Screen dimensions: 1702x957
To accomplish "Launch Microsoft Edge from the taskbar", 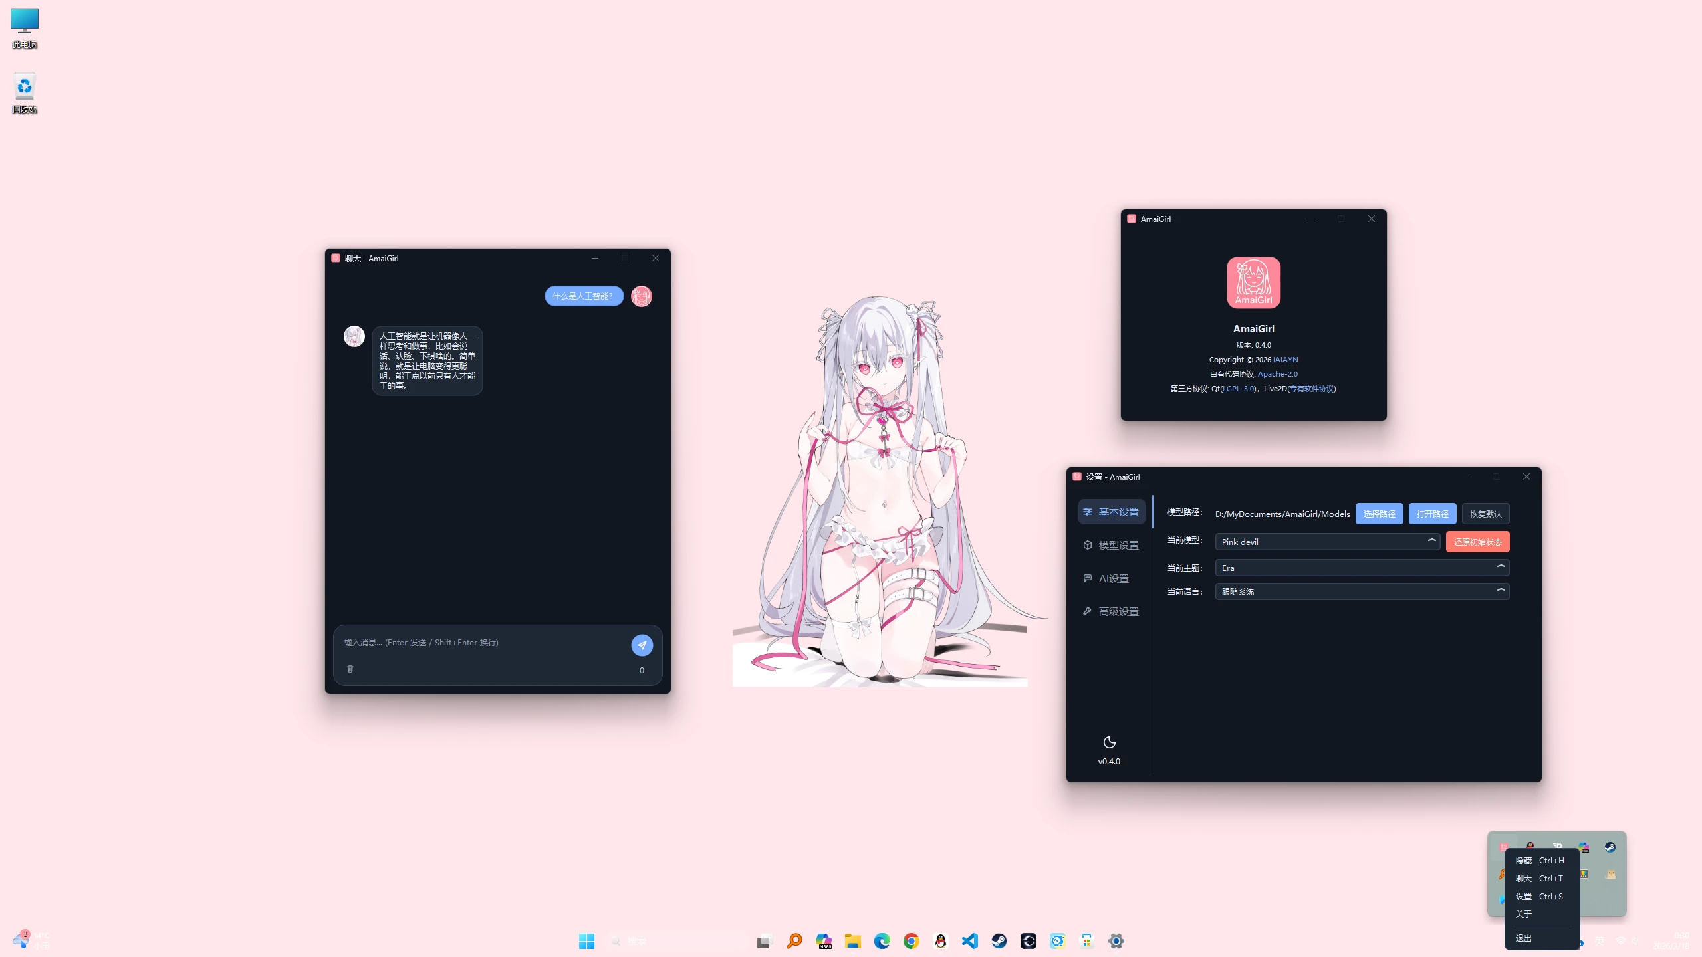I will click(x=882, y=941).
